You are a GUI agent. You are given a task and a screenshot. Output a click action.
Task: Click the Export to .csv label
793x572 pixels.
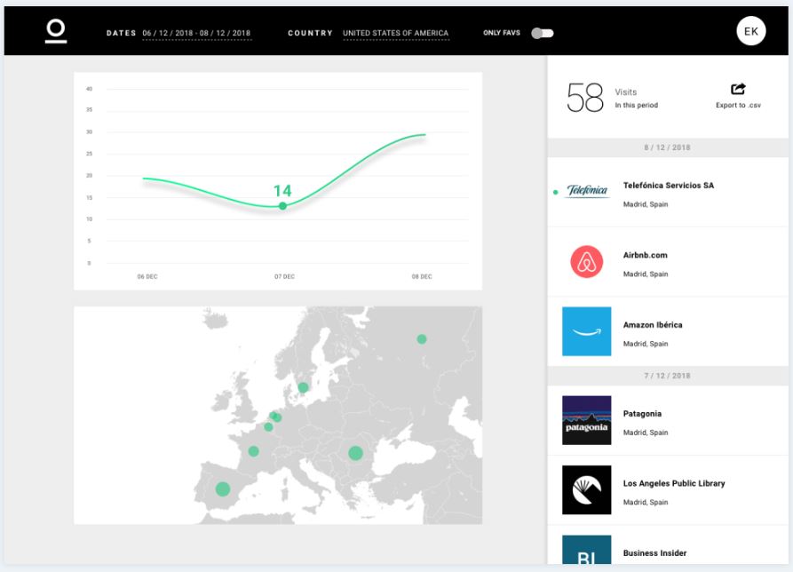738,105
